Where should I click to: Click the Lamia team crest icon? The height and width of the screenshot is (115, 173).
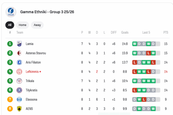coord(19,44)
